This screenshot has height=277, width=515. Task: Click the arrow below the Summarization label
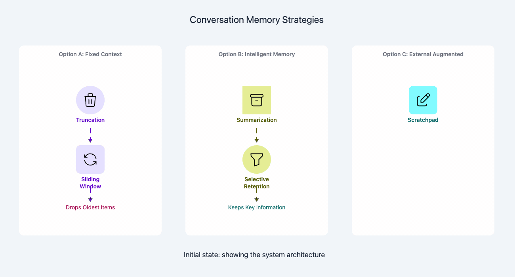(257, 135)
